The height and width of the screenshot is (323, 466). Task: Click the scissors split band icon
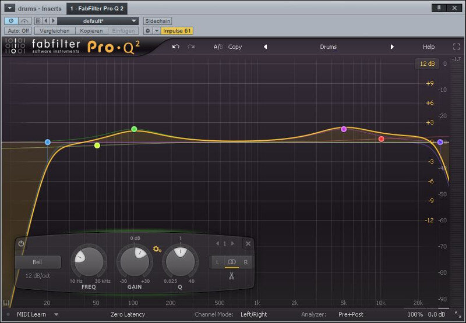[231, 276]
